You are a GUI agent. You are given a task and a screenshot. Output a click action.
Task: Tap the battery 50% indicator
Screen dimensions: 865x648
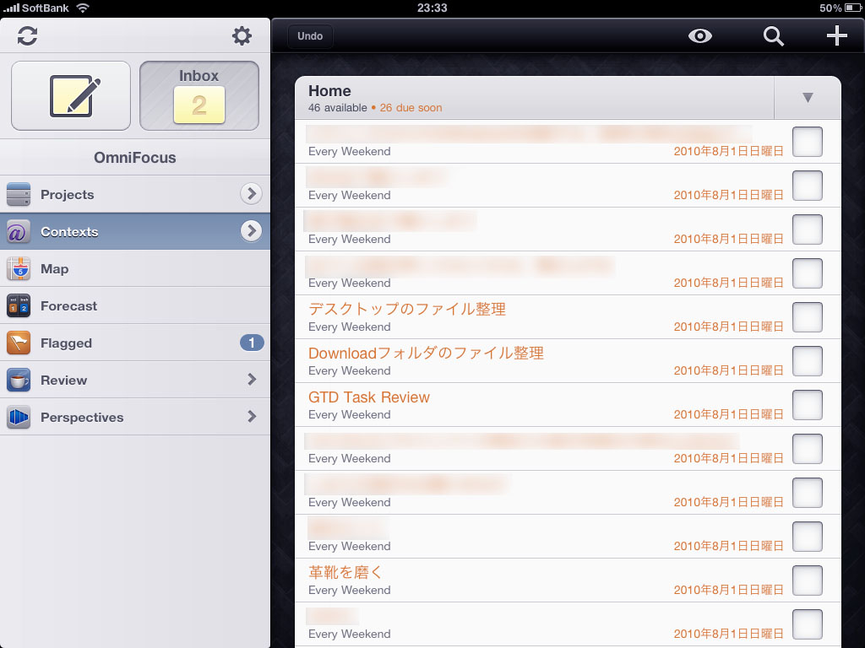pyautogui.click(x=839, y=8)
